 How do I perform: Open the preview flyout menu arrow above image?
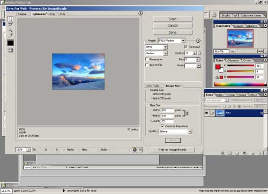(x=140, y=13)
